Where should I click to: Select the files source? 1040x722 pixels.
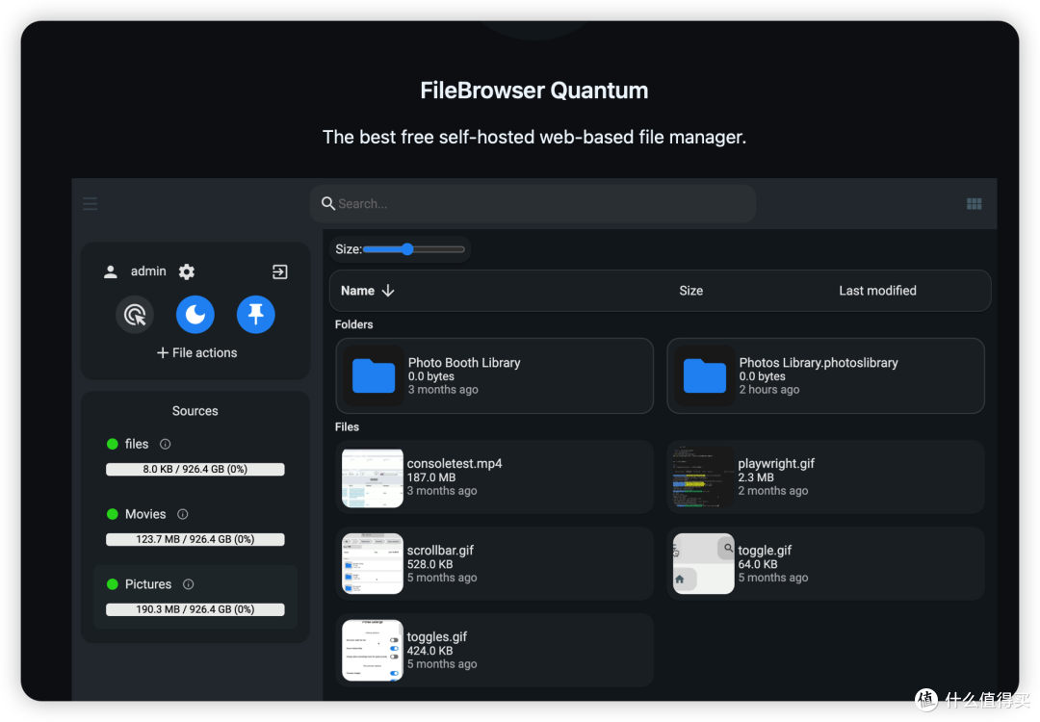pos(137,444)
